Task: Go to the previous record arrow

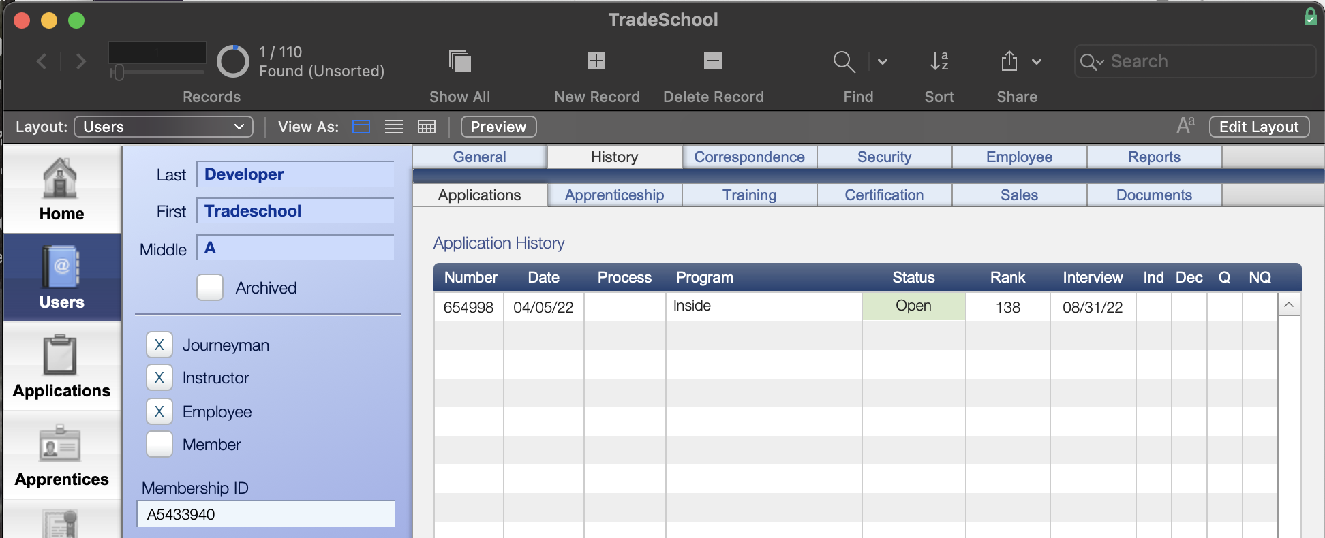Action: tap(42, 61)
